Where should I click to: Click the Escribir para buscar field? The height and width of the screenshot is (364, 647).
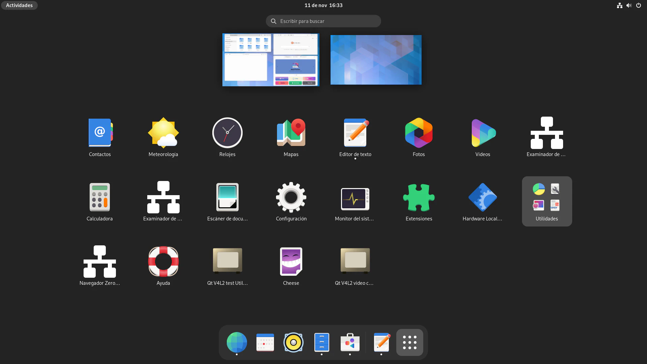323,21
